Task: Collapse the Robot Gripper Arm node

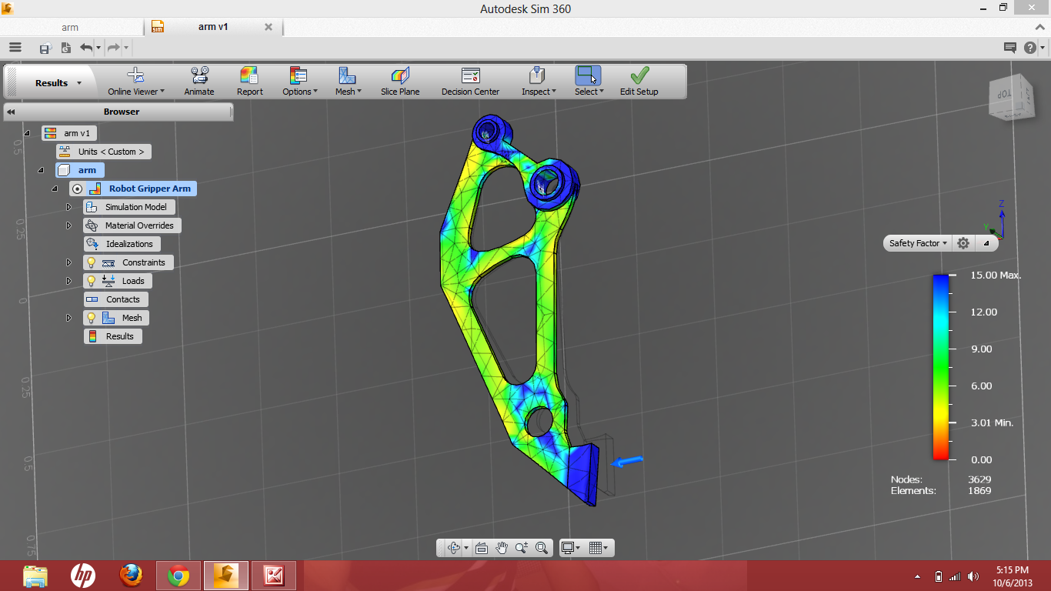Action: tap(55, 189)
